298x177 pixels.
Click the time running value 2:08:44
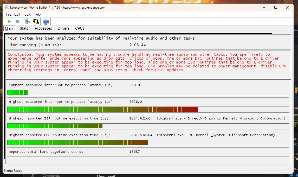[138, 45]
